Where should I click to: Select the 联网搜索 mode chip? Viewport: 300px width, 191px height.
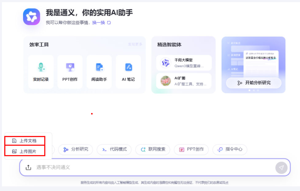[153, 150]
